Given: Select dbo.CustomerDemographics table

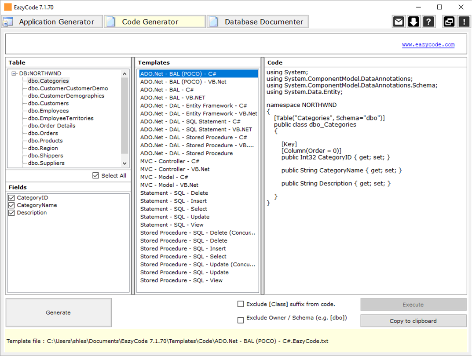Looking at the screenshot, I should pos(66,96).
